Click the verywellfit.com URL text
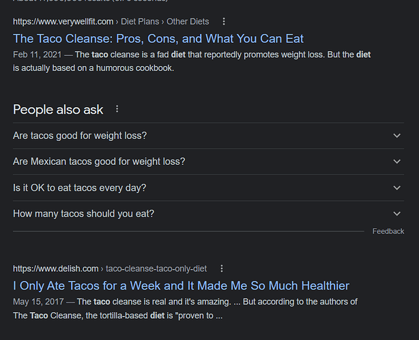419x340 pixels. tap(63, 22)
